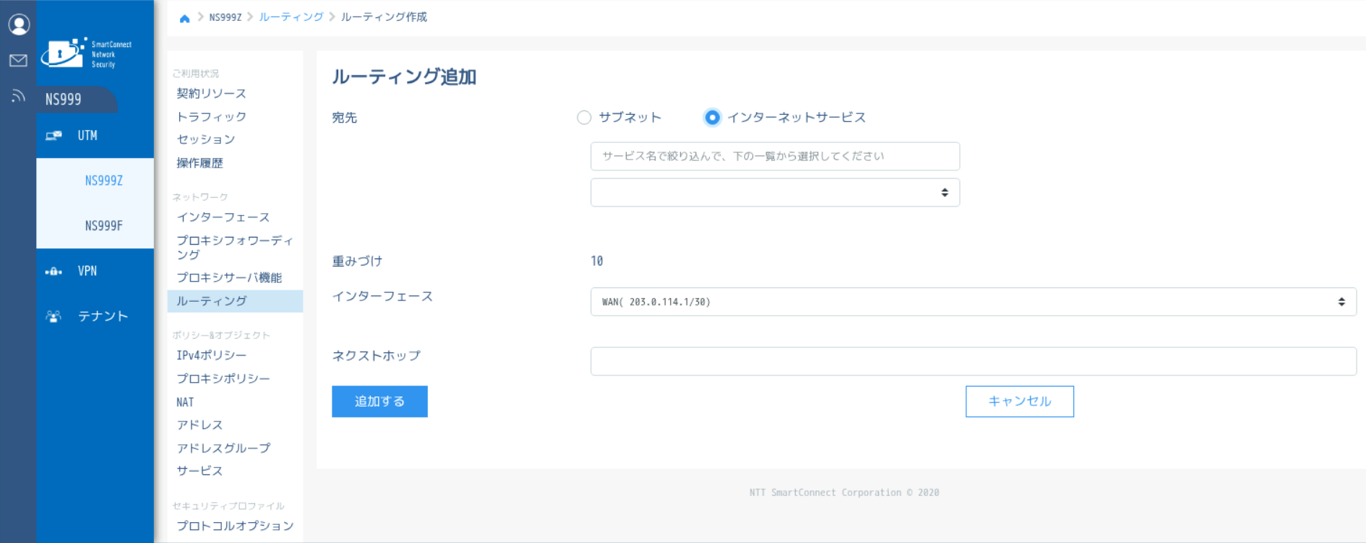The image size is (1366, 543).
Task: Click the 重みづけ value 10
Action: [x=597, y=261]
